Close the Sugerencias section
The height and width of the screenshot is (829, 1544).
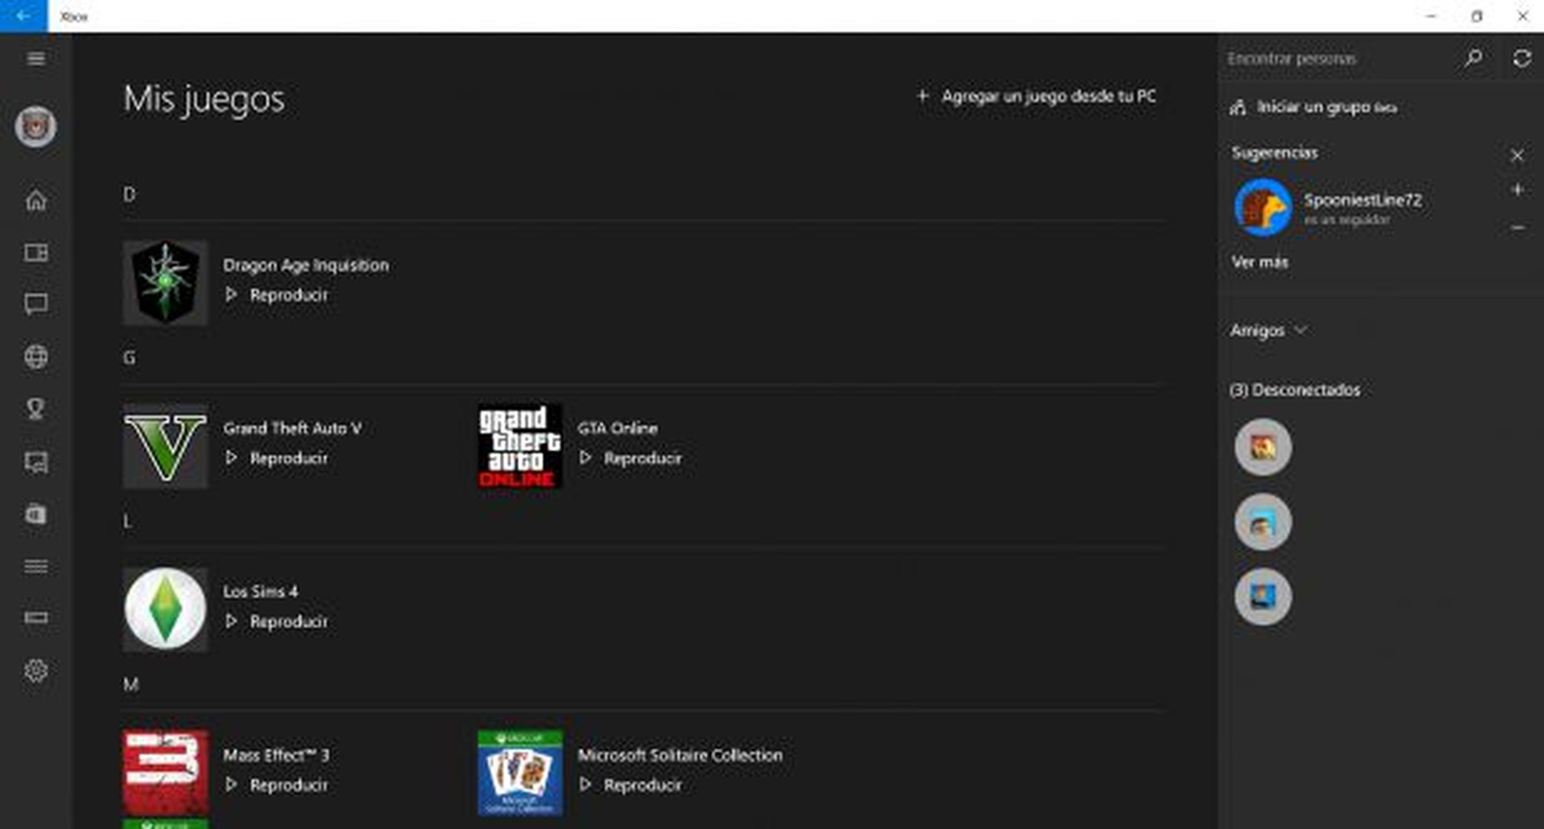tap(1517, 155)
